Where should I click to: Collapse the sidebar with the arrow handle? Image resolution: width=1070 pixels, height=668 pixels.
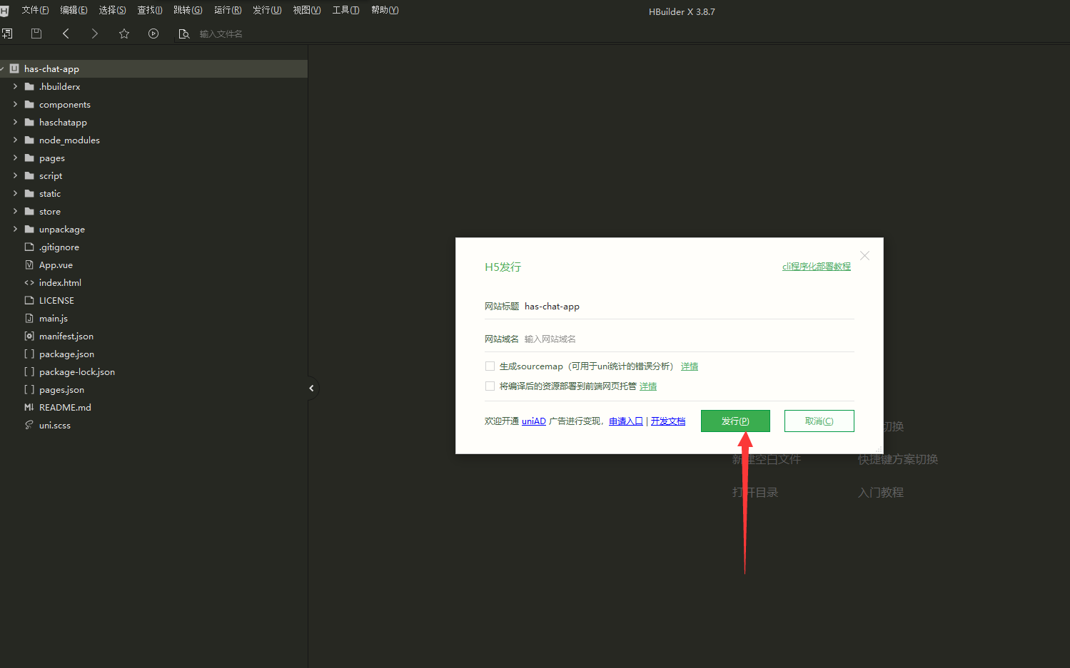311,389
